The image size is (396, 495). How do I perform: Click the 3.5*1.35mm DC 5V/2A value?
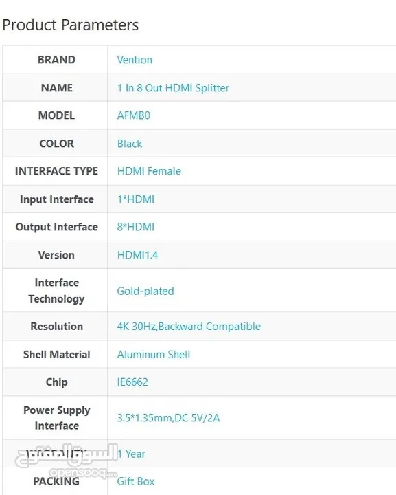click(168, 418)
